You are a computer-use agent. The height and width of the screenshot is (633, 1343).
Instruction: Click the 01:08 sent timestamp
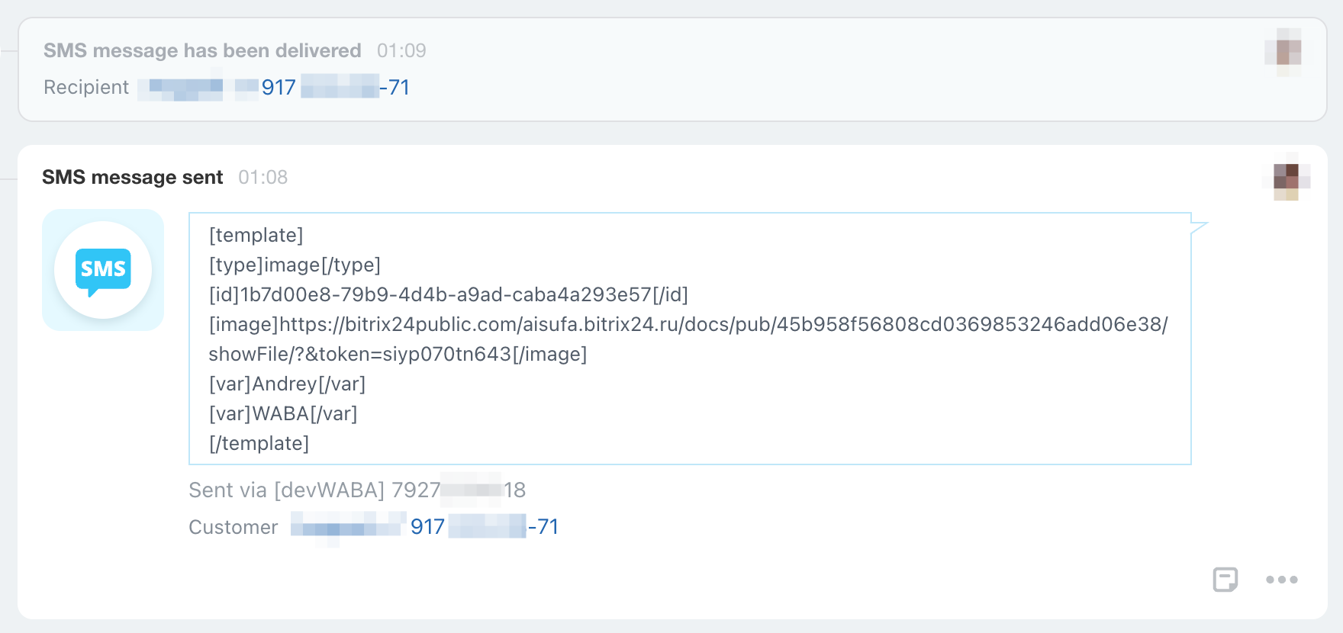(x=263, y=177)
